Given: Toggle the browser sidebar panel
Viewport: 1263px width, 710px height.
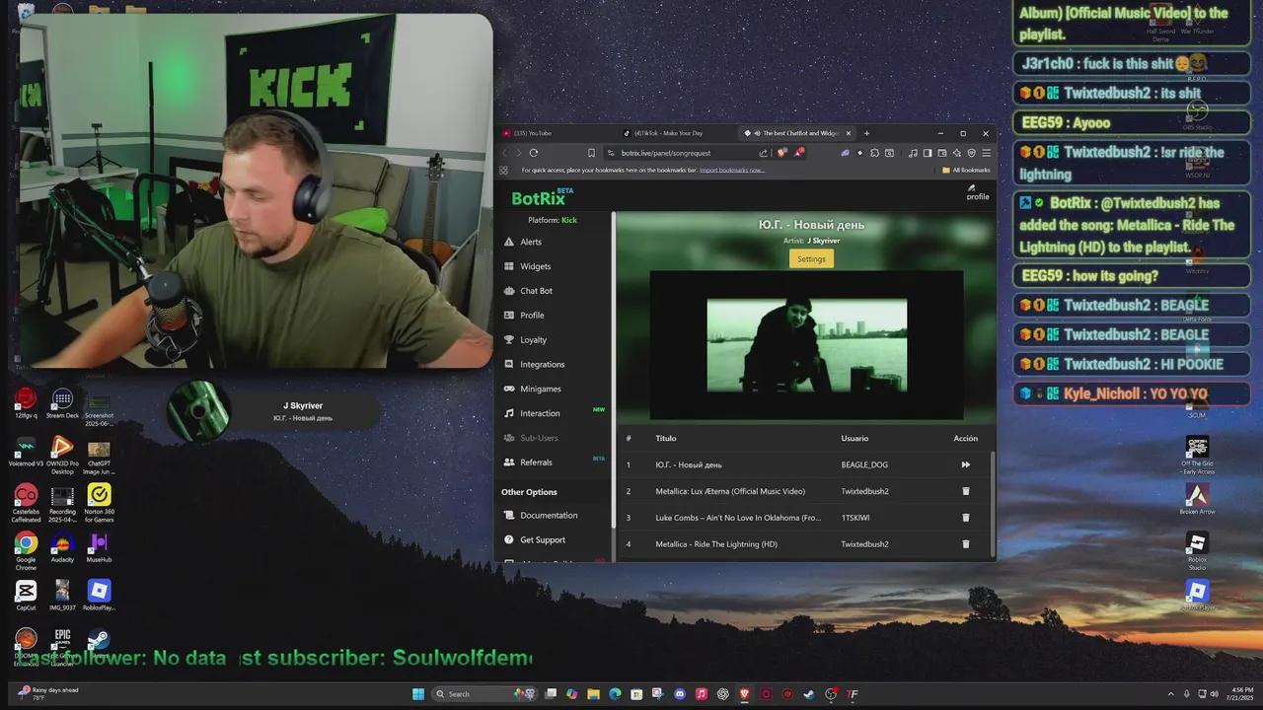Looking at the screenshot, I should (928, 153).
